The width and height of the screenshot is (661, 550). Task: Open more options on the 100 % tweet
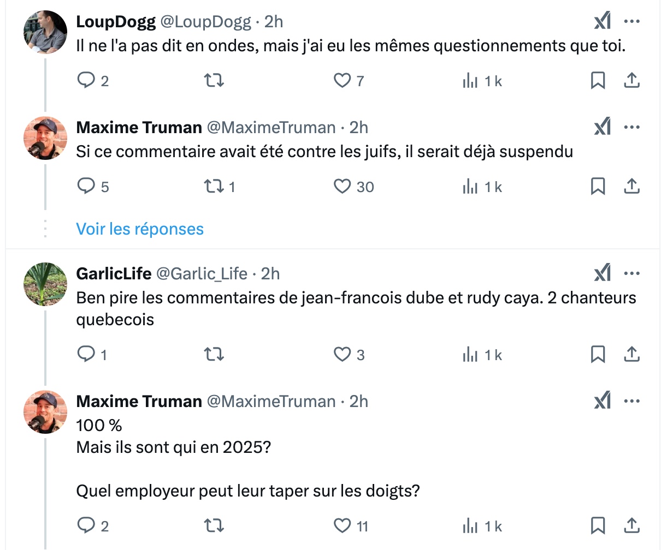coord(632,401)
